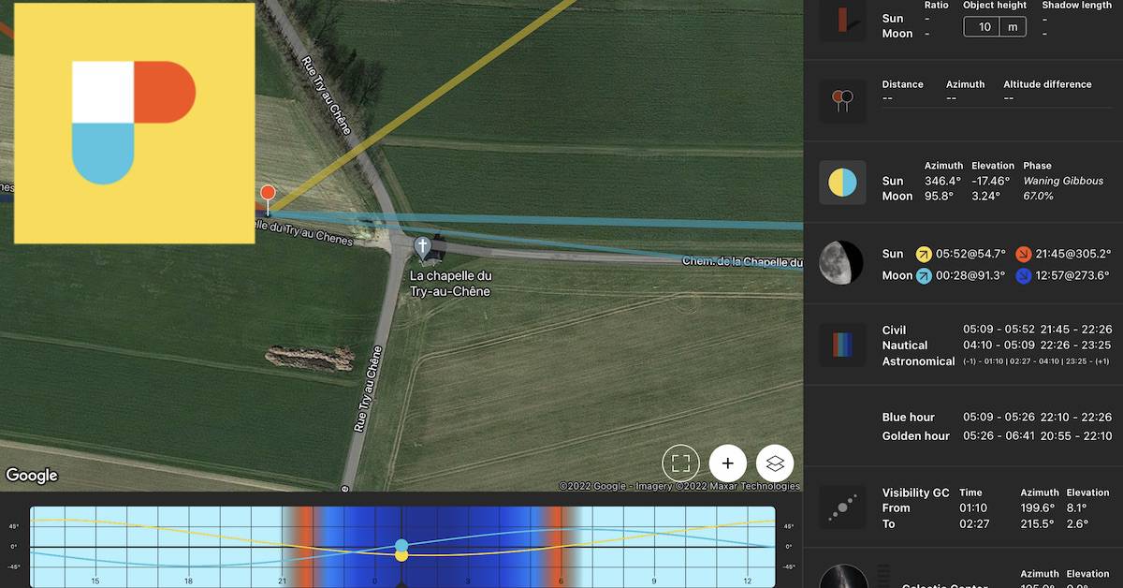Tap moonrise time 00:28@91.3°
This screenshot has height=588, width=1123.
coord(970,275)
